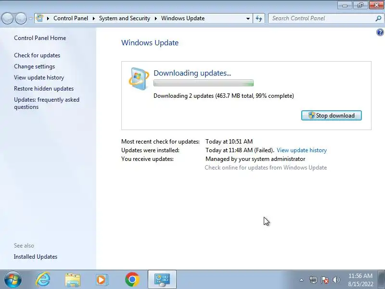Go to Control Panel Home

(40, 38)
